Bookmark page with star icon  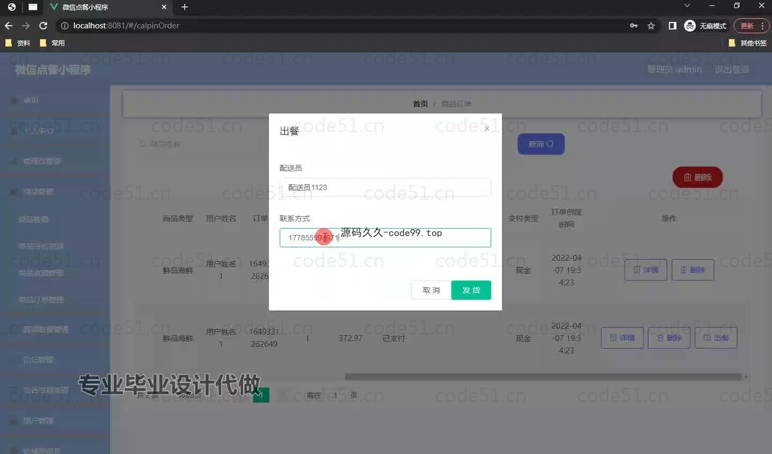[x=651, y=26]
